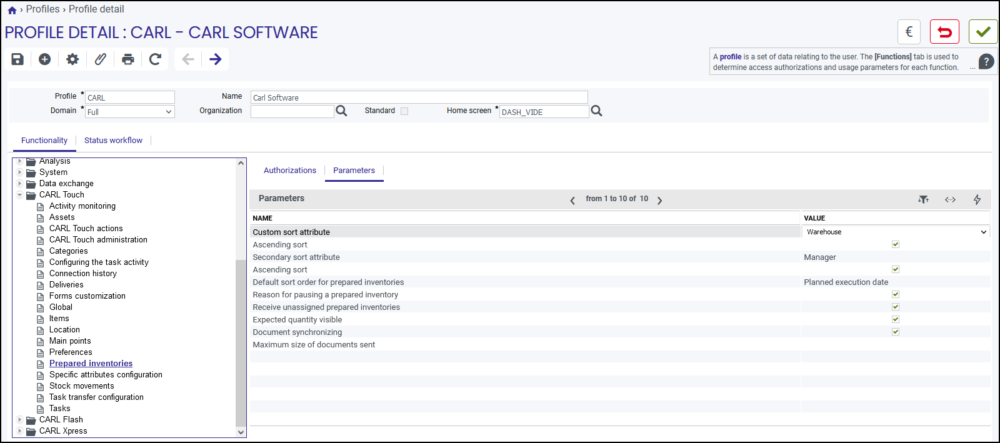Click the column width arrows icon
The width and height of the screenshot is (1000, 443).
click(950, 199)
